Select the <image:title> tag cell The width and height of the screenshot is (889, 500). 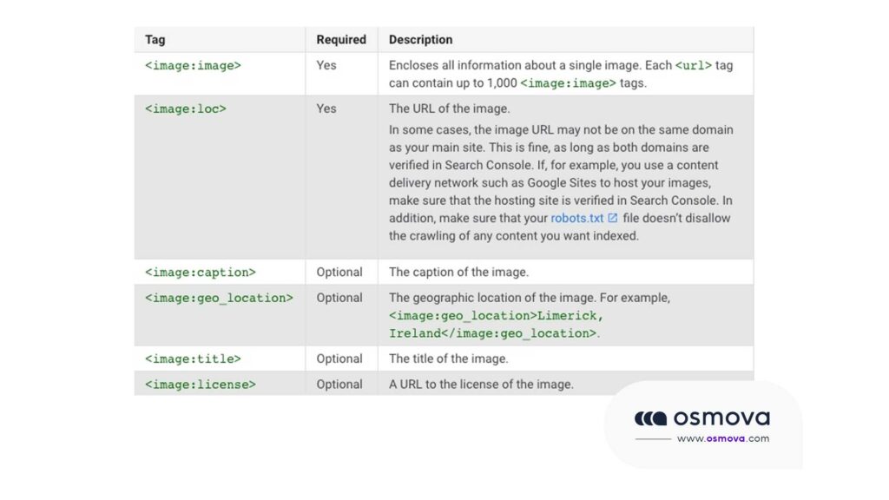point(193,359)
